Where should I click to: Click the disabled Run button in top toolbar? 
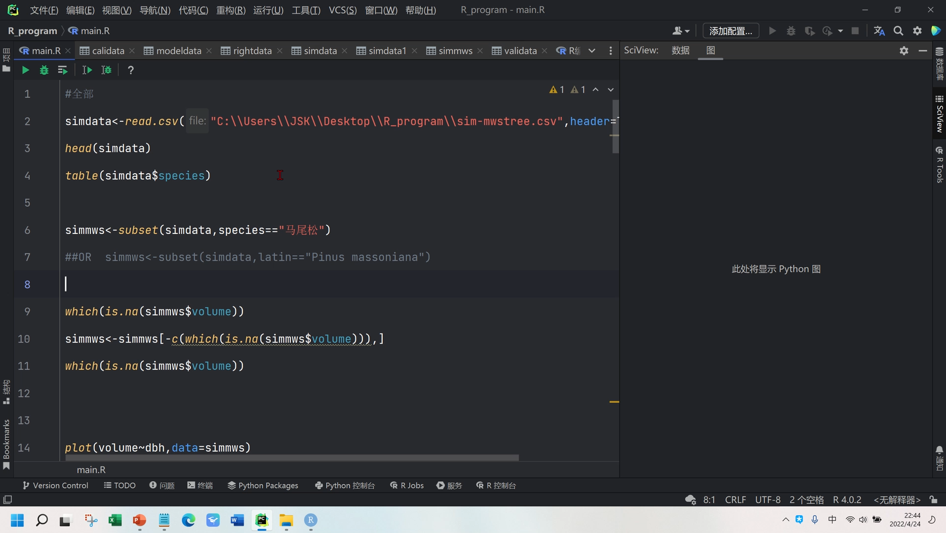(772, 31)
